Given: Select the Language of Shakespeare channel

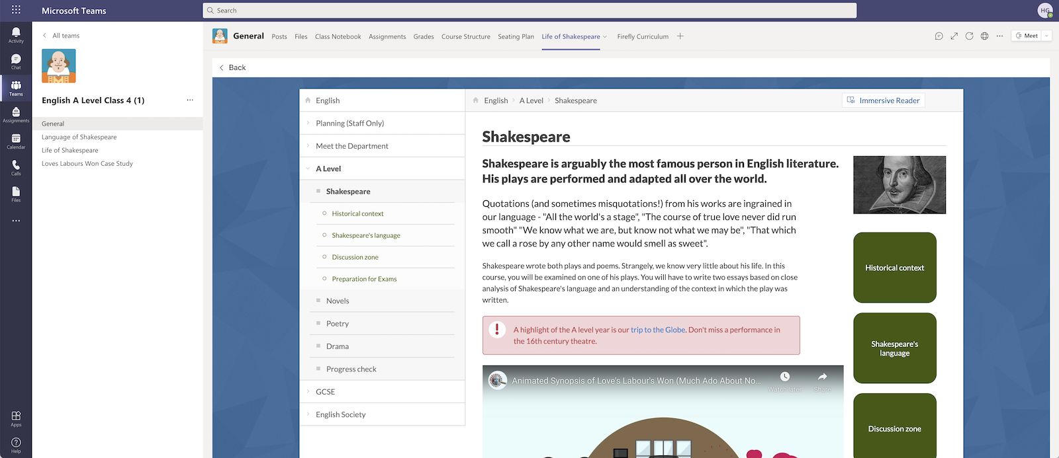Looking at the screenshot, I should pyautogui.click(x=79, y=137).
